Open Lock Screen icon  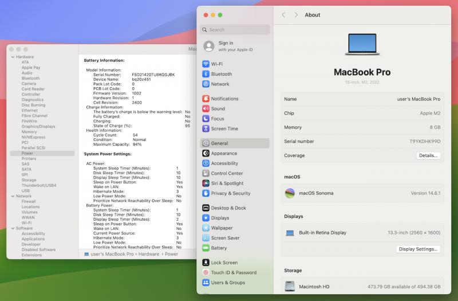[x=206, y=263]
